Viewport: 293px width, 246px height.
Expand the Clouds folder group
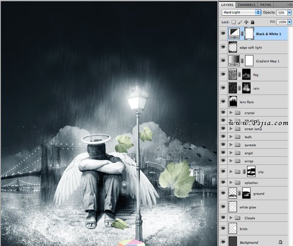coord(231,218)
